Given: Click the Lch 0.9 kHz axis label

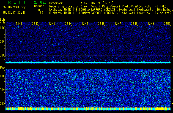Looking at the screenshot, I should click(x=2, y=42).
